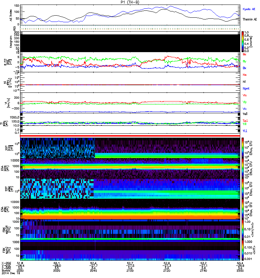The width and height of the screenshot is (260, 278).
Task: Click the green "Viy" legend label
Action: 245,102
